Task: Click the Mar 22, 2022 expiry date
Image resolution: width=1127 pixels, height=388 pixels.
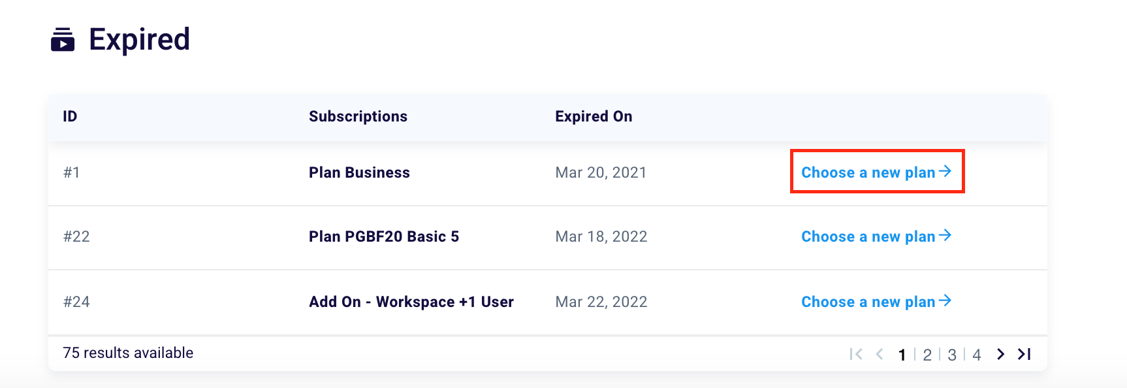Action: [x=601, y=302]
